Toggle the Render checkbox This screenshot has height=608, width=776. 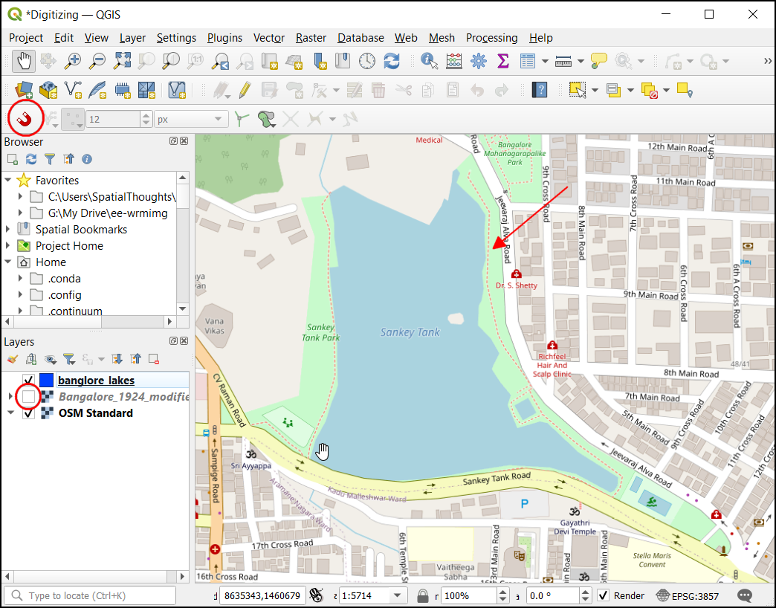(x=604, y=595)
